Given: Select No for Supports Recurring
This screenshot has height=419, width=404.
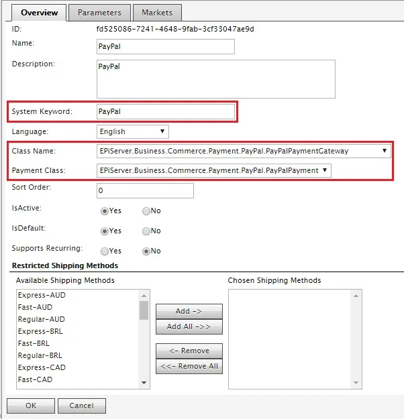Looking at the screenshot, I should pos(146,251).
